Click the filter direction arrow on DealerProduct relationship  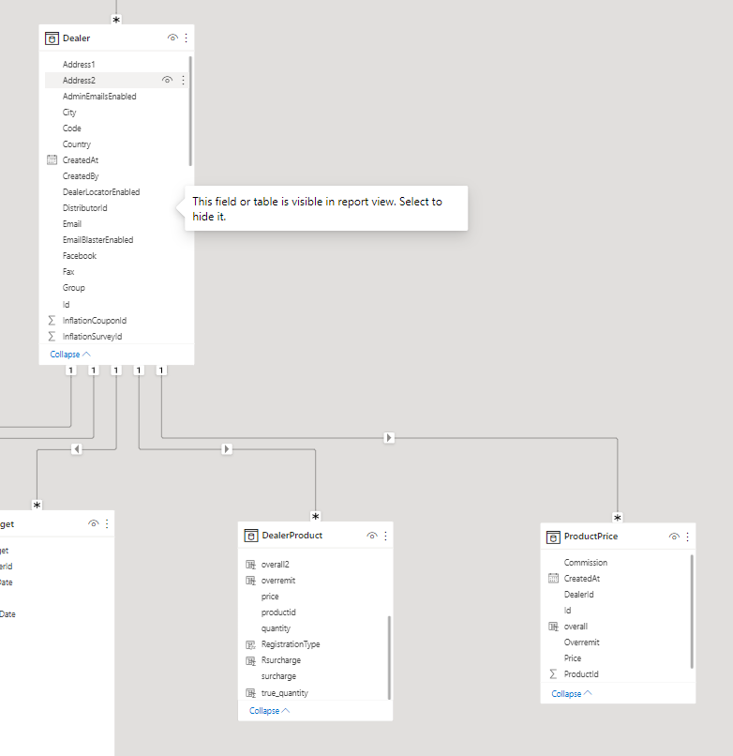pos(227,449)
